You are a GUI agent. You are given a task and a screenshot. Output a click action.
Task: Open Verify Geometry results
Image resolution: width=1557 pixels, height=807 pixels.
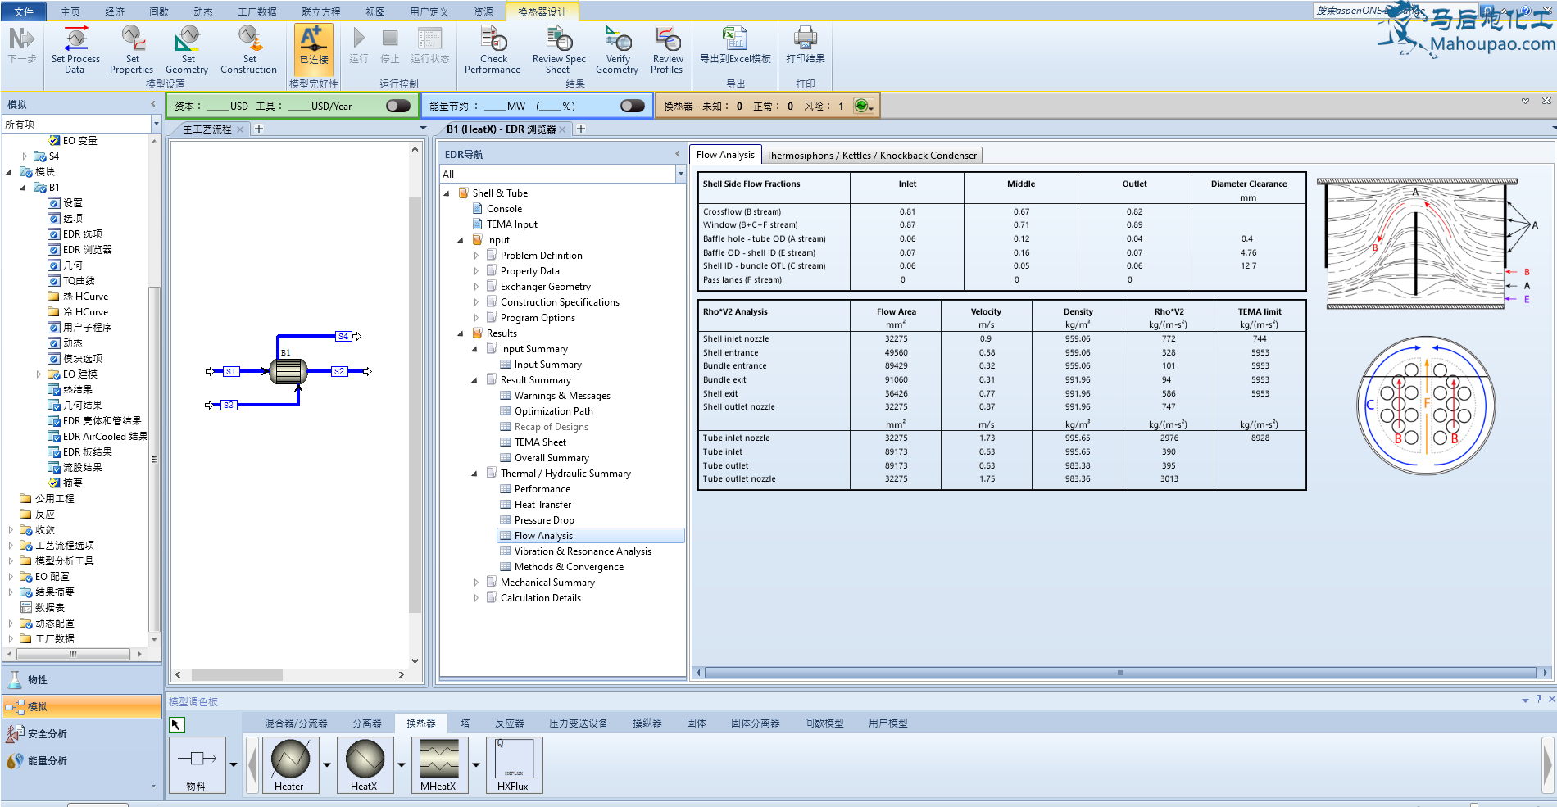[617, 49]
